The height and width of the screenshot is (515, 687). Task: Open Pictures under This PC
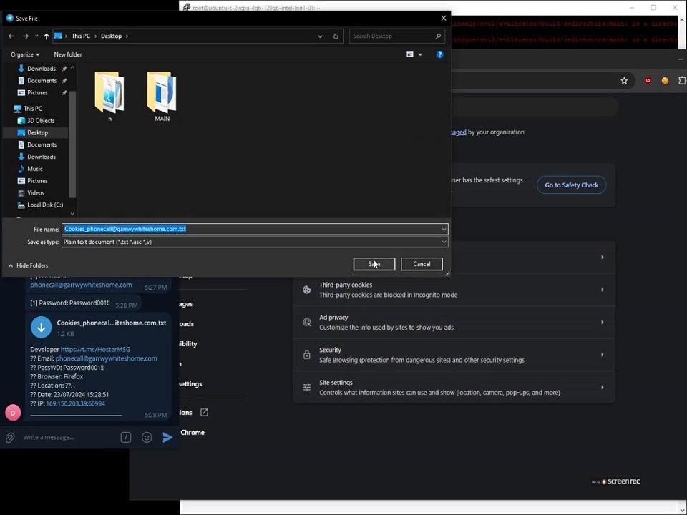point(37,180)
